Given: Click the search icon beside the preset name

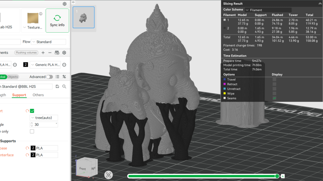Looking at the screenshot, I should (64, 86).
